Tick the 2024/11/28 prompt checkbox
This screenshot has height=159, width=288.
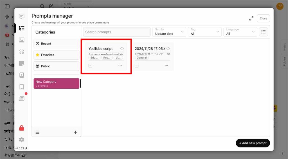point(136,66)
